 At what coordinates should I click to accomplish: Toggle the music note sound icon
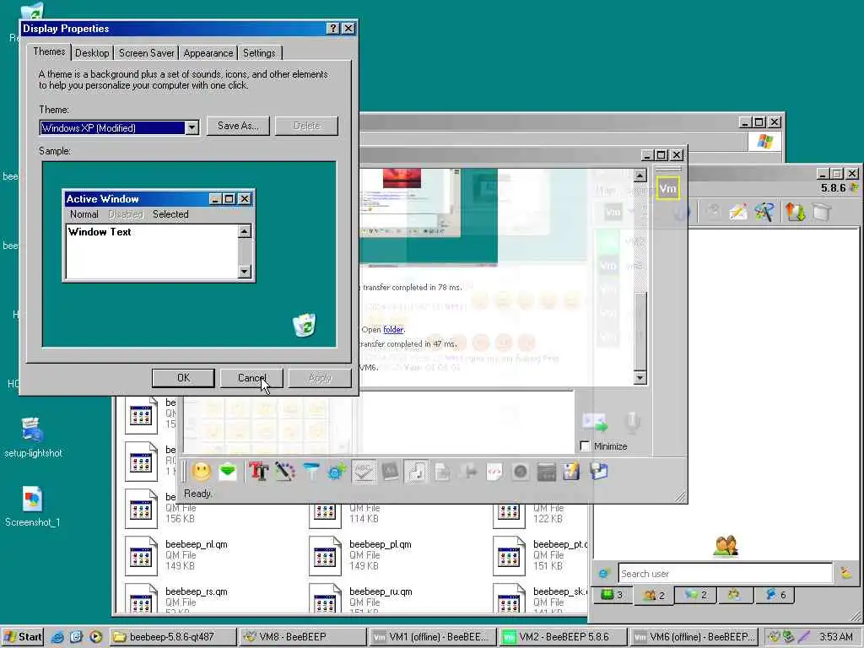pos(416,471)
